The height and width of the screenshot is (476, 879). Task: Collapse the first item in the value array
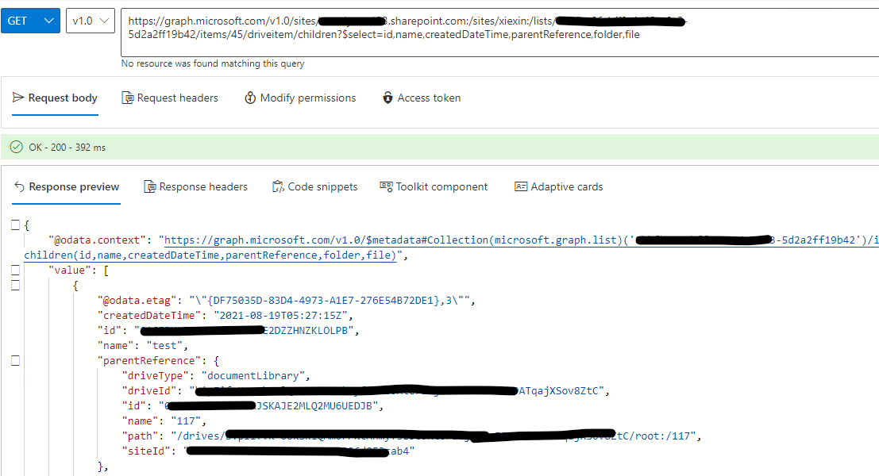(14, 285)
